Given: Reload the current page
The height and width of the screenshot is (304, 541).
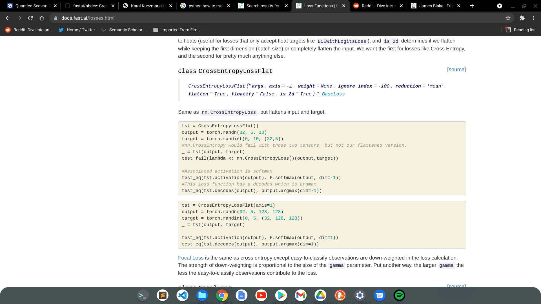Looking at the screenshot, I should [x=30, y=18].
